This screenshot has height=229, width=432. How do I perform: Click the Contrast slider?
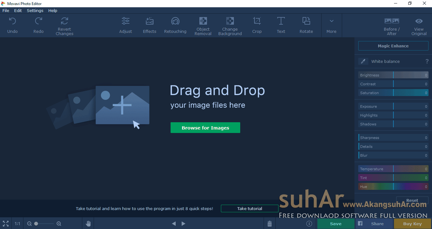(393, 84)
